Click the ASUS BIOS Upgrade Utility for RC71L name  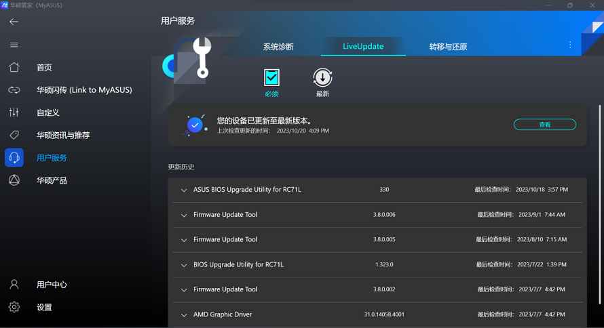(247, 190)
